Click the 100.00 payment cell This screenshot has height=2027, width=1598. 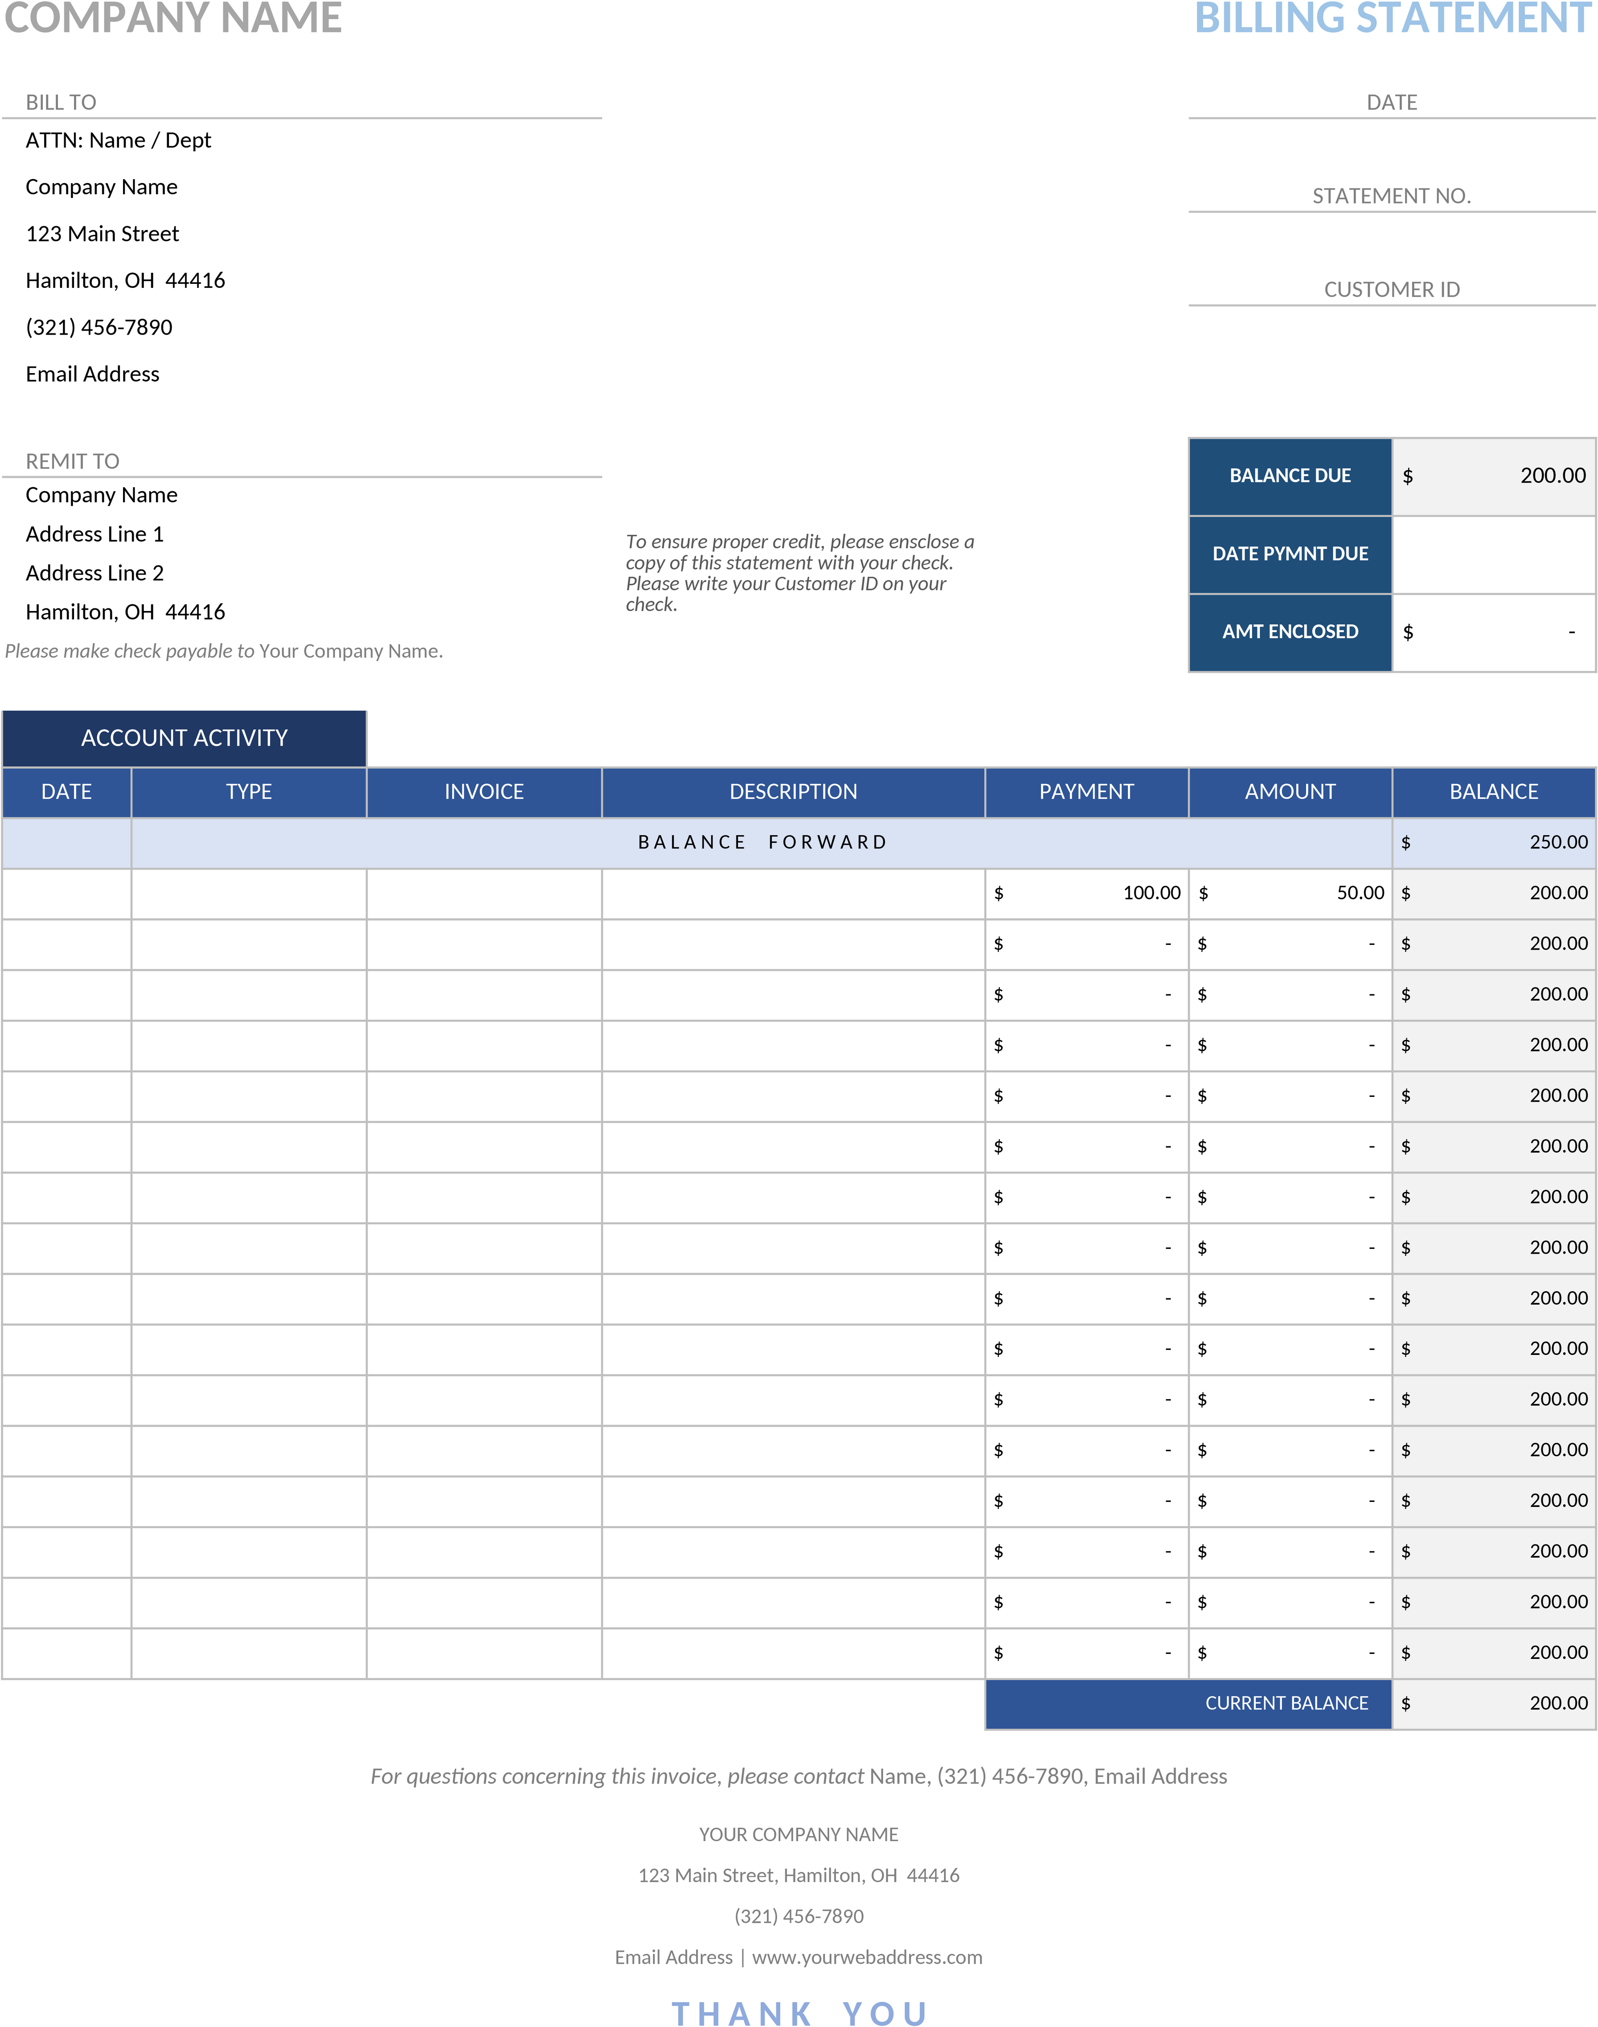coord(1087,893)
